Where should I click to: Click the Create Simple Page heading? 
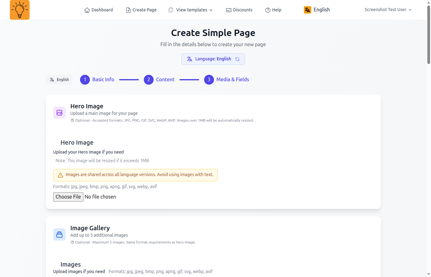coord(213,33)
